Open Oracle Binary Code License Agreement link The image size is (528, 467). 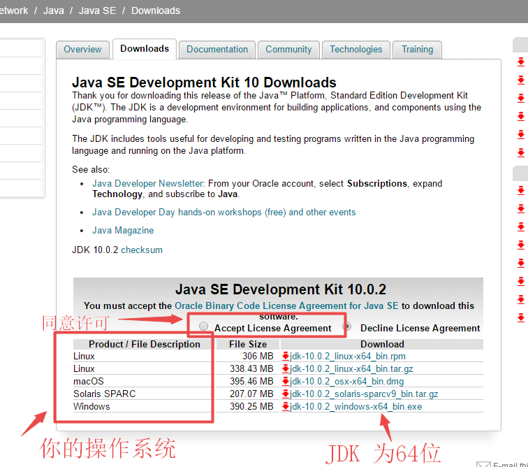[x=286, y=306]
